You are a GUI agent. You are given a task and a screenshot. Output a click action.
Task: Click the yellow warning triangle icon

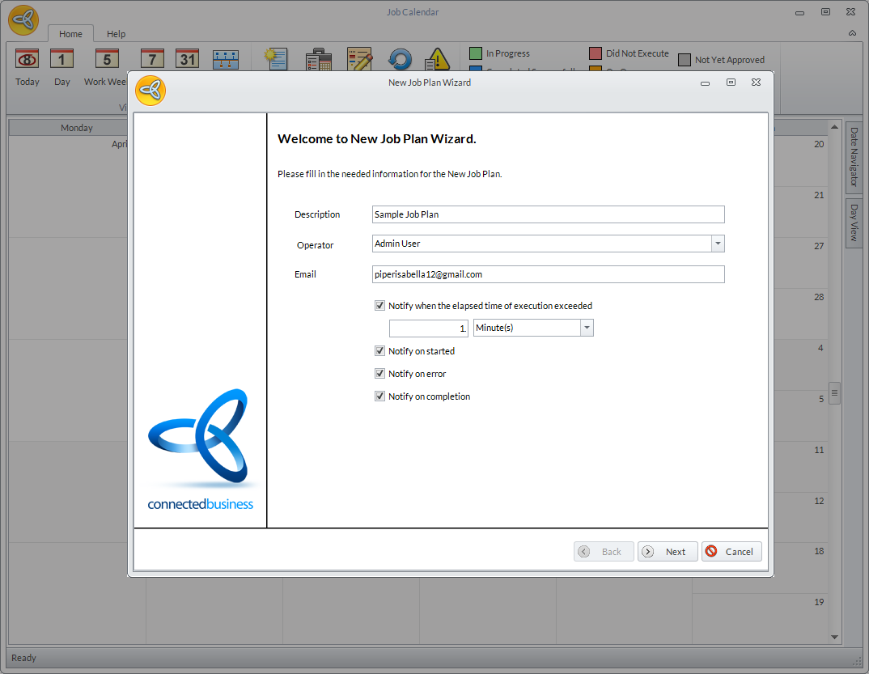click(x=437, y=60)
